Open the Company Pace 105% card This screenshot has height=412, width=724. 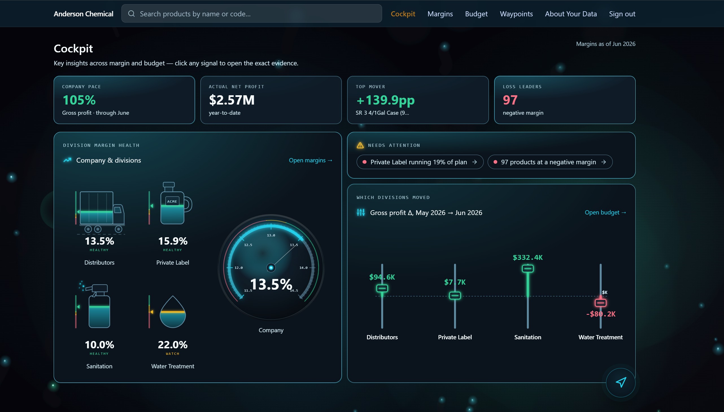[x=124, y=100]
